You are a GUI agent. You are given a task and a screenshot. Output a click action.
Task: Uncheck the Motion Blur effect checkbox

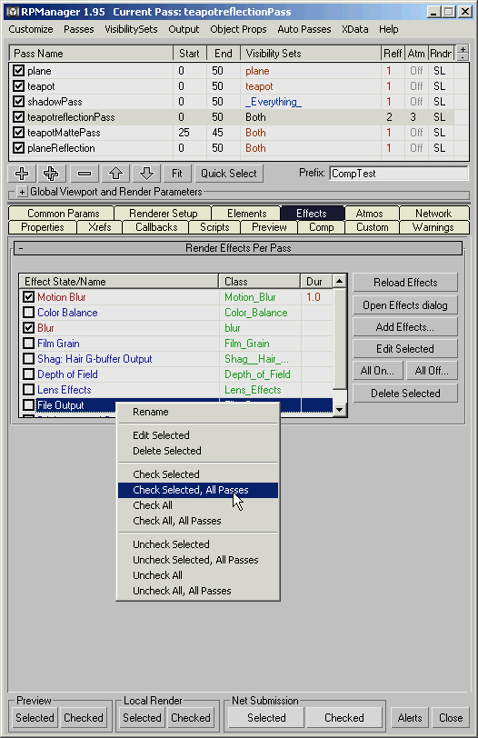click(x=29, y=297)
